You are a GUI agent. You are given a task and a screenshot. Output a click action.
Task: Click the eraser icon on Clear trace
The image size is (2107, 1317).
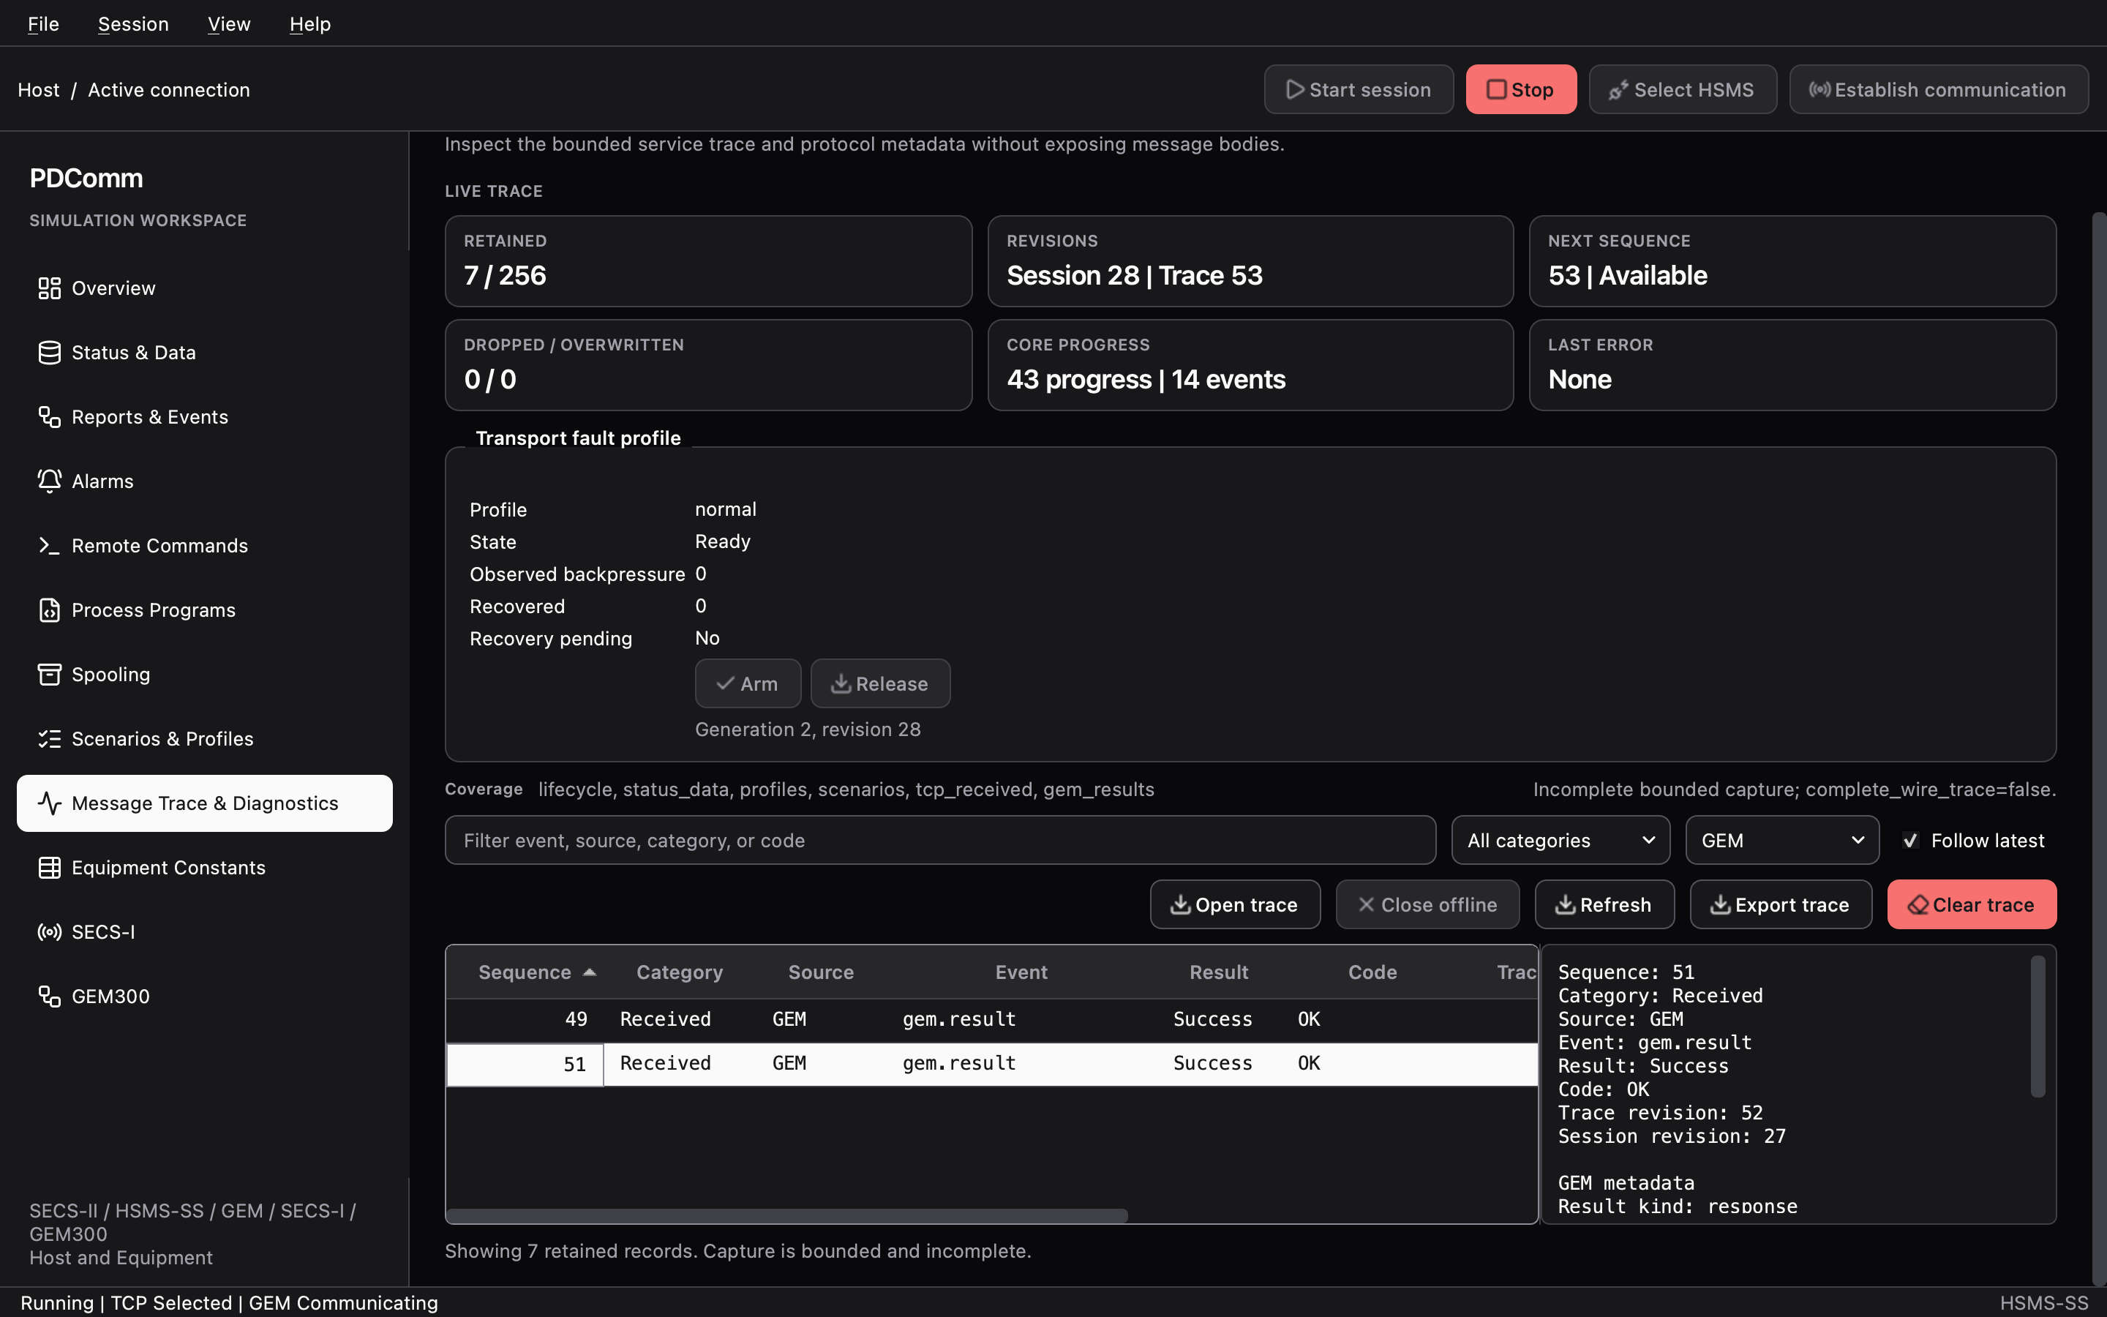(1918, 905)
